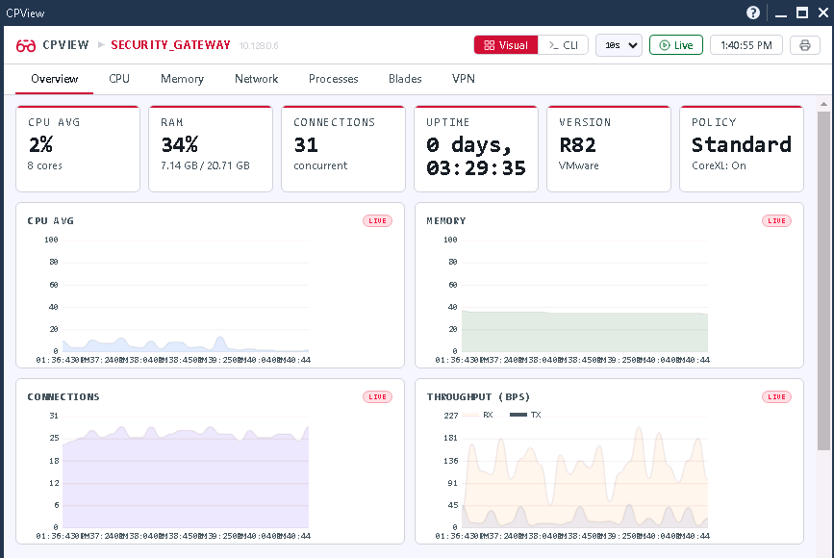Viewport: 834px width, 558px height.
Task: Toggle TX series in Throughput legend
Action: (x=525, y=415)
